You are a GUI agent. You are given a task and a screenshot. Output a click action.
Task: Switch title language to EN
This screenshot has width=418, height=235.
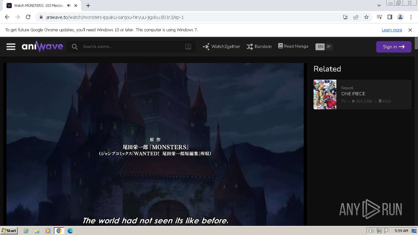click(x=320, y=47)
